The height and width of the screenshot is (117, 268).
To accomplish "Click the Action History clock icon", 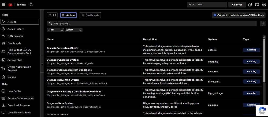I will tap(3, 29).
